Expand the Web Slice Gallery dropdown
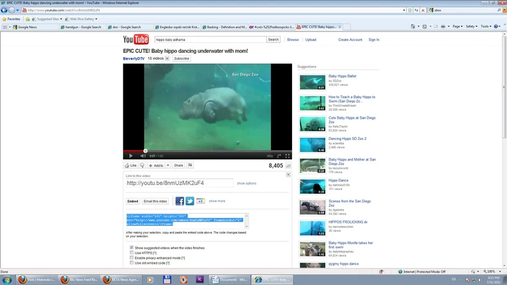 click(x=96, y=19)
